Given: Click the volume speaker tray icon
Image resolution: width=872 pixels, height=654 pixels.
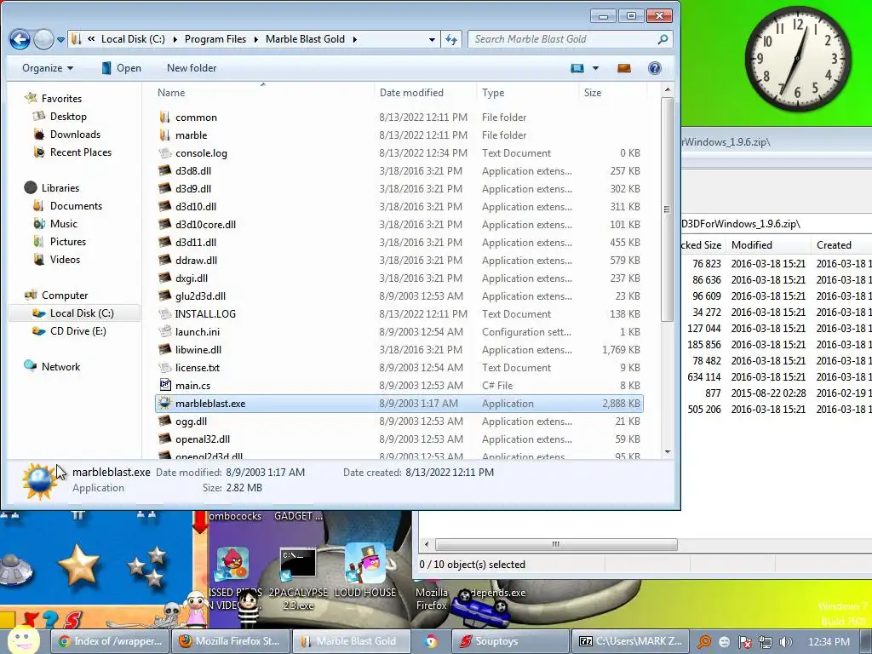Looking at the screenshot, I should [x=786, y=642].
